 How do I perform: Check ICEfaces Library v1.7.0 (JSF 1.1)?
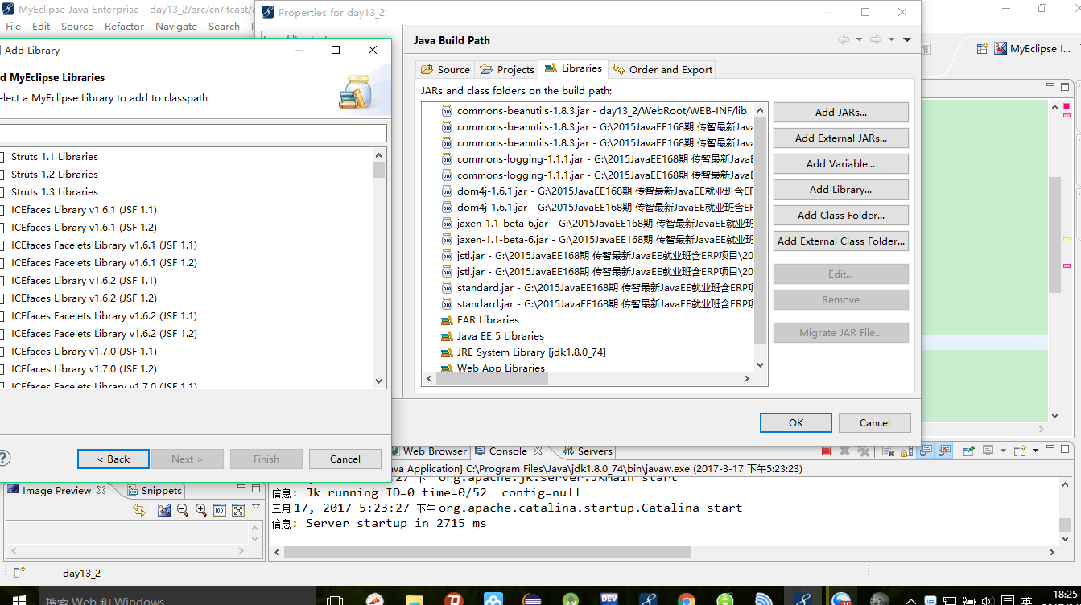click(x=2, y=352)
